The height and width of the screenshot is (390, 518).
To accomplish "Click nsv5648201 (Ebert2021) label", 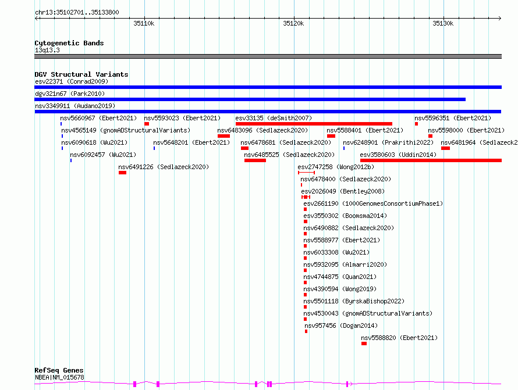I will pyautogui.click(x=191, y=142).
